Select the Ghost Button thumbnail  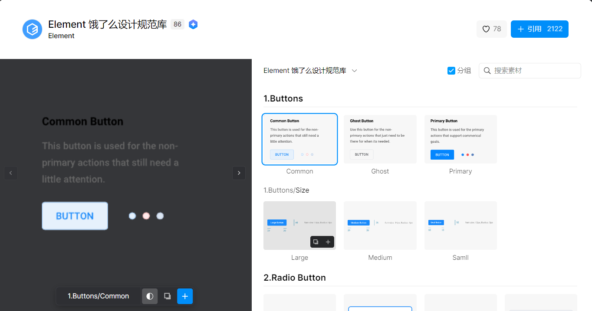(x=380, y=139)
